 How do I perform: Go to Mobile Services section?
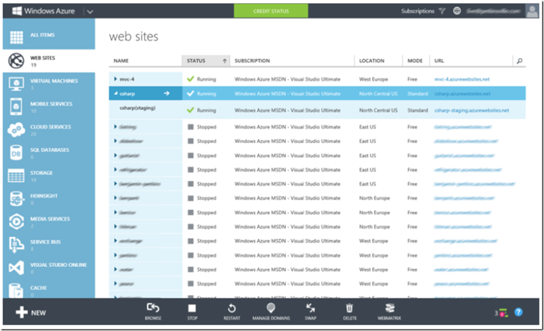(49, 107)
